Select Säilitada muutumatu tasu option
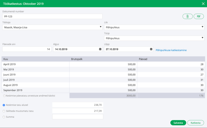207x128 pixels. (x=4, y=111)
